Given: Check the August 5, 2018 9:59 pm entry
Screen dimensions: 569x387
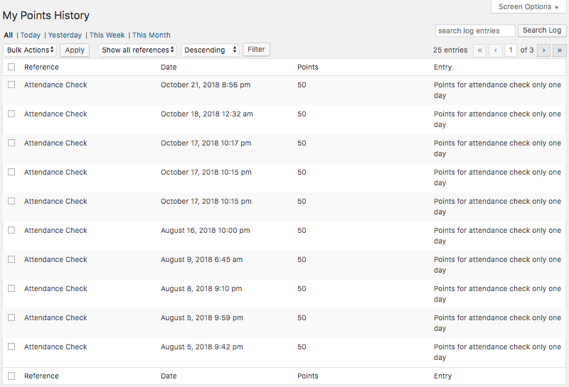Looking at the screenshot, I should [x=11, y=317].
